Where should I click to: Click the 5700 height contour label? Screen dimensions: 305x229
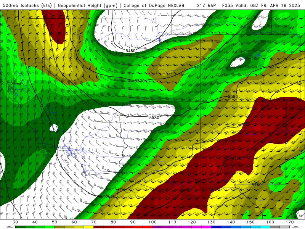click(x=236, y=158)
